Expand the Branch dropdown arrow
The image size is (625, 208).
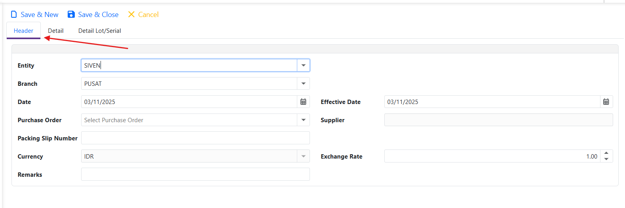point(303,83)
